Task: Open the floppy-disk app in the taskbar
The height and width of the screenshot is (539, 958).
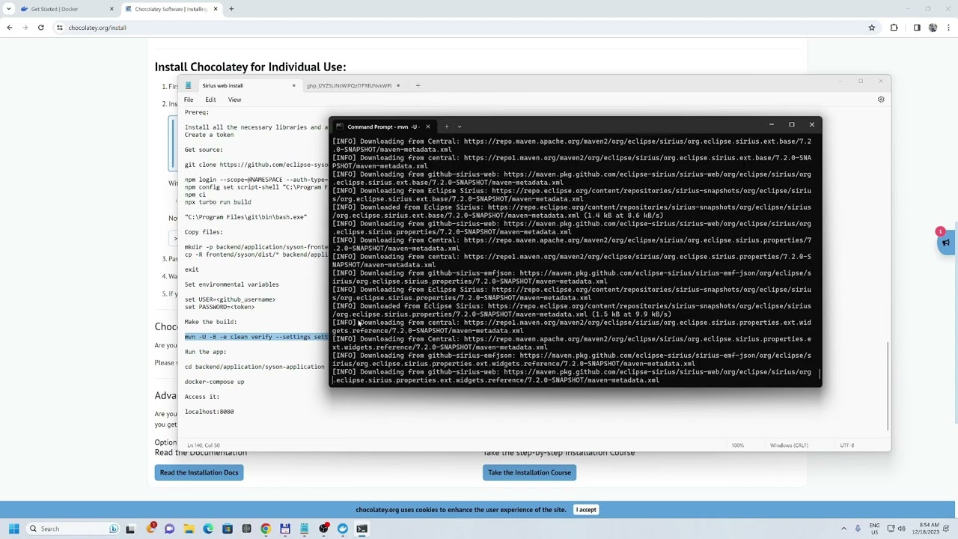Action: click(285, 529)
